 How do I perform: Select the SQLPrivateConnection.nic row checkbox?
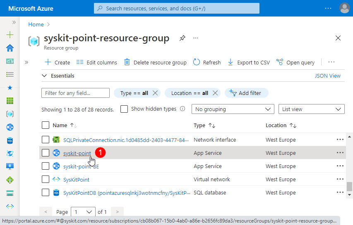click(46, 140)
